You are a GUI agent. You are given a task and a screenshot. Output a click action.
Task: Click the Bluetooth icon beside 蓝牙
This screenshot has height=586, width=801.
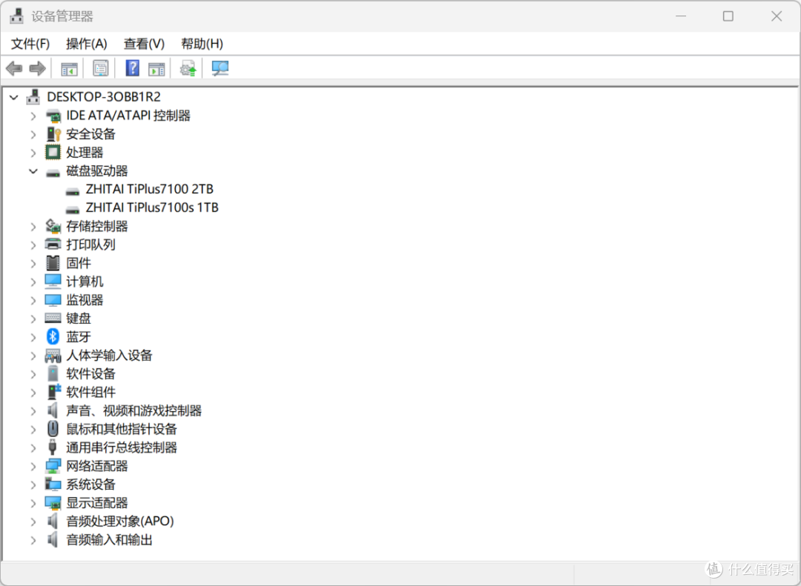(53, 336)
